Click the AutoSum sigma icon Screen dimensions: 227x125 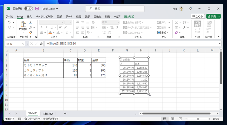point(176,22)
